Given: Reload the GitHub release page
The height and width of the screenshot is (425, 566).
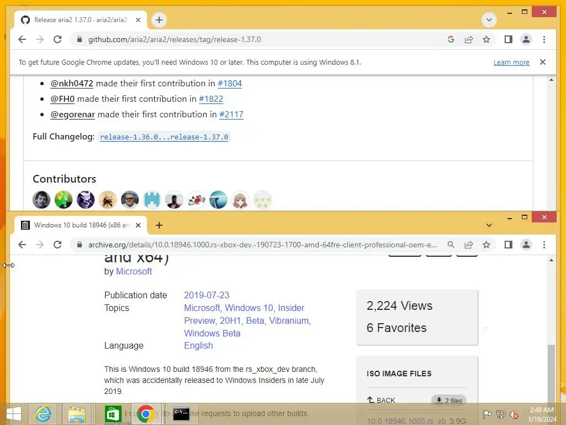Looking at the screenshot, I should (x=57, y=39).
